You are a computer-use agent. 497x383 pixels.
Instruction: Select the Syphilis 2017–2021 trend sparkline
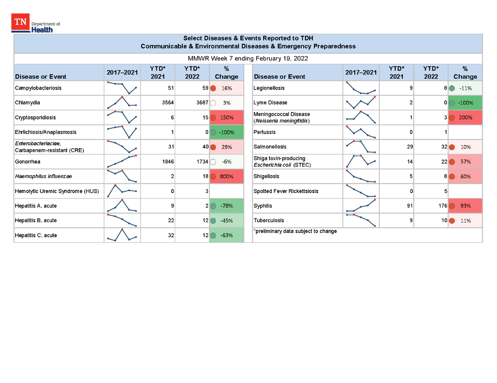[x=361, y=206]
